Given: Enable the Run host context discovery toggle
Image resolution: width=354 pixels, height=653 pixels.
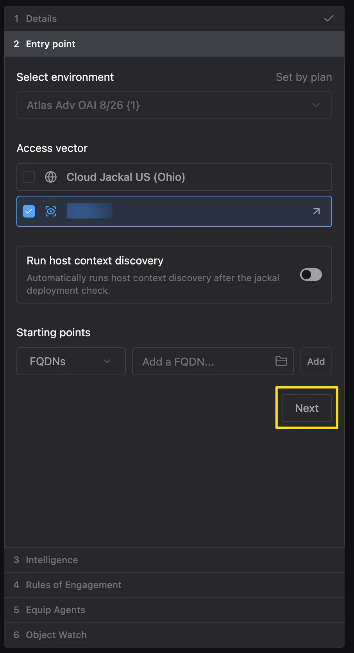Looking at the screenshot, I should coord(311,275).
